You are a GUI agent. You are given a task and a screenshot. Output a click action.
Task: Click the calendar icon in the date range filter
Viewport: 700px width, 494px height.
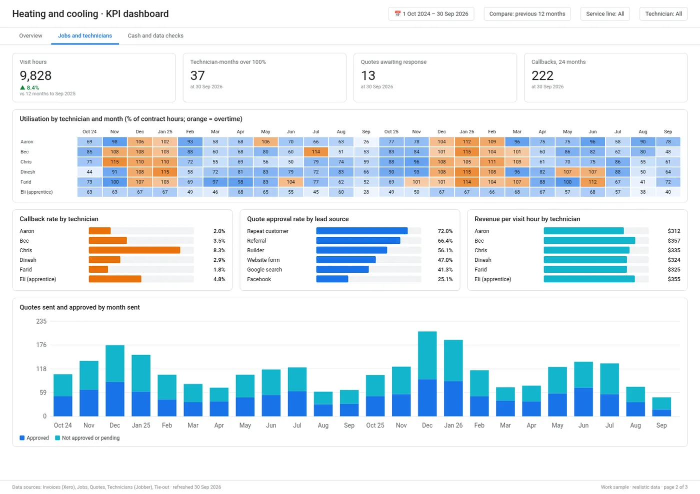397,14
